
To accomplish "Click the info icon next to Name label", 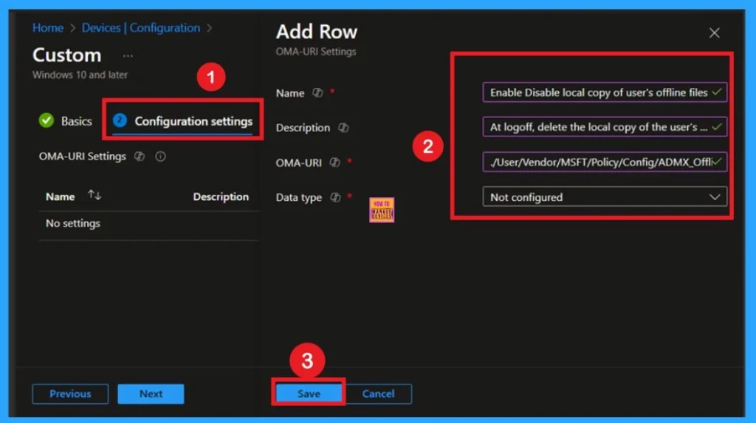I will click(x=317, y=92).
